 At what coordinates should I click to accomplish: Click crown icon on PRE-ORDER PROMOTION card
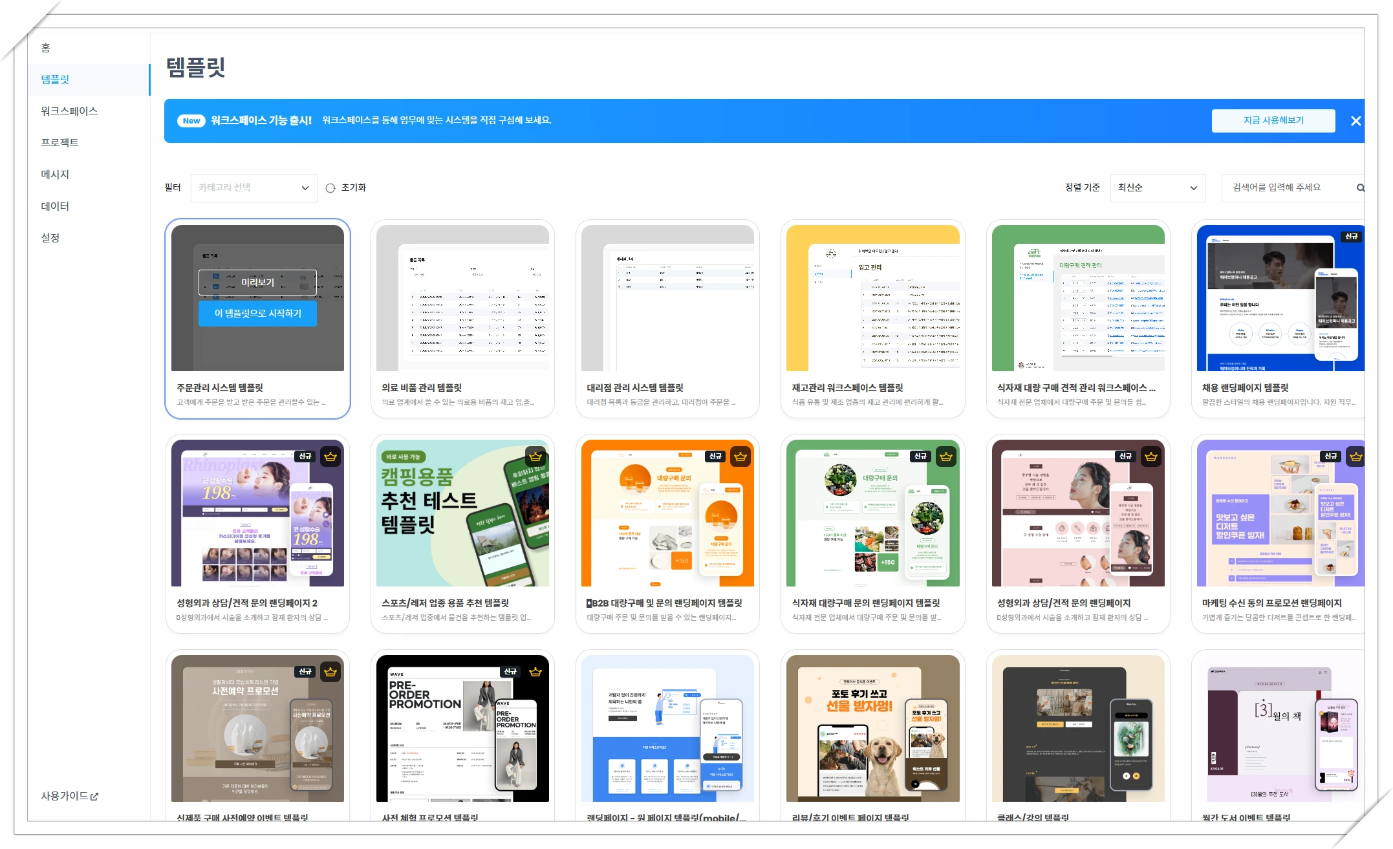click(x=535, y=672)
